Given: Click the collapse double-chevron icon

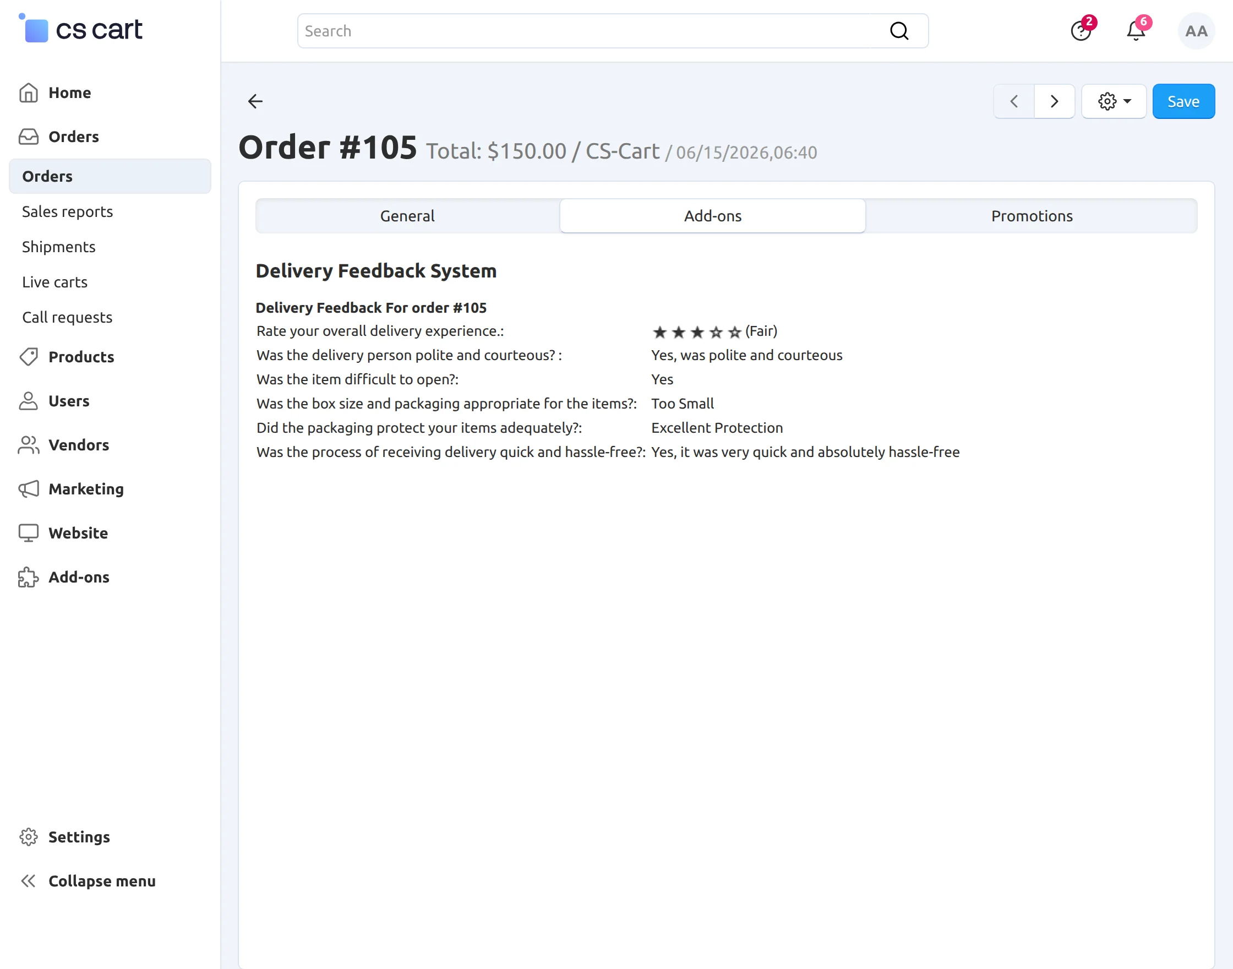Looking at the screenshot, I should (x=29, y=881).
